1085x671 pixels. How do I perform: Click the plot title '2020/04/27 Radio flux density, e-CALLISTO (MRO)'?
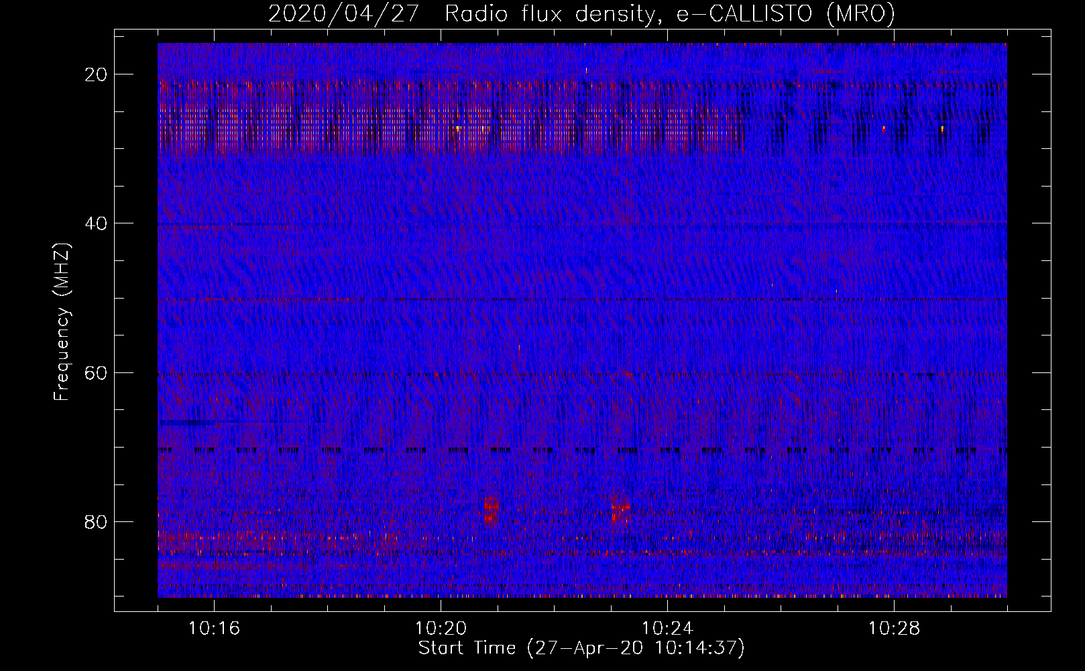581,14
